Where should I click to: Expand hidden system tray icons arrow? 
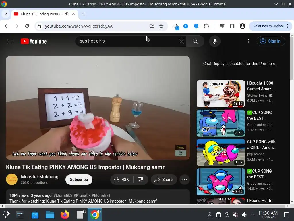252,215
